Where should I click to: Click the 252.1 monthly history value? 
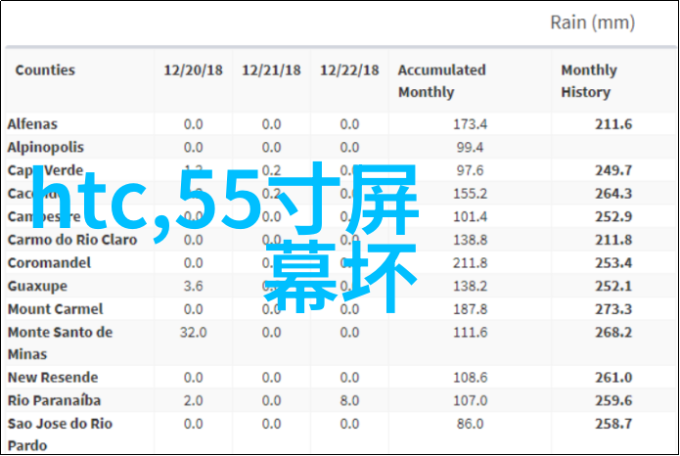point(613,287)
